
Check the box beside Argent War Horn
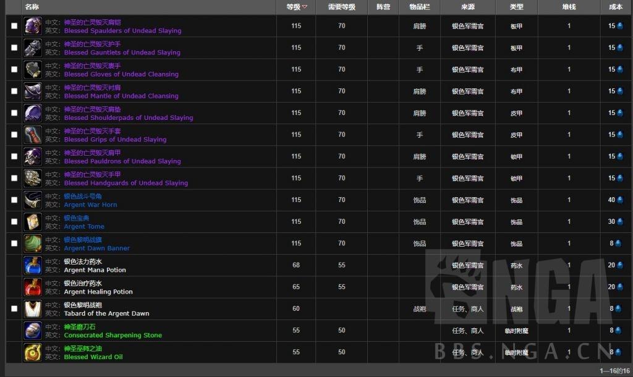coord(14,200)
